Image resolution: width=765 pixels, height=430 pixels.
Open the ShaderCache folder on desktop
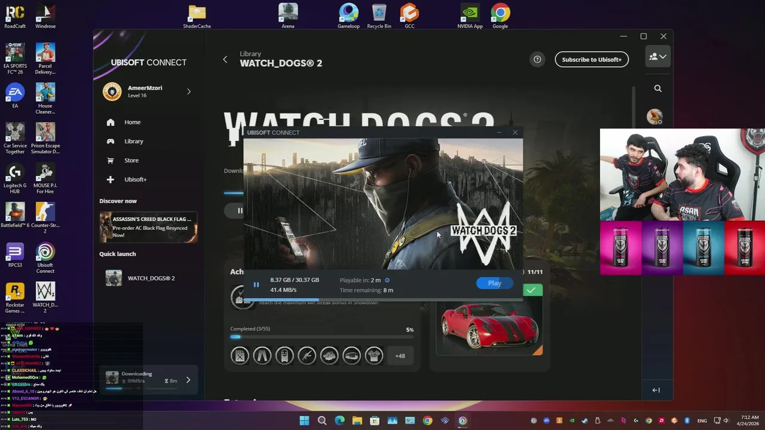pyautogui.click(x=197, y=16)
